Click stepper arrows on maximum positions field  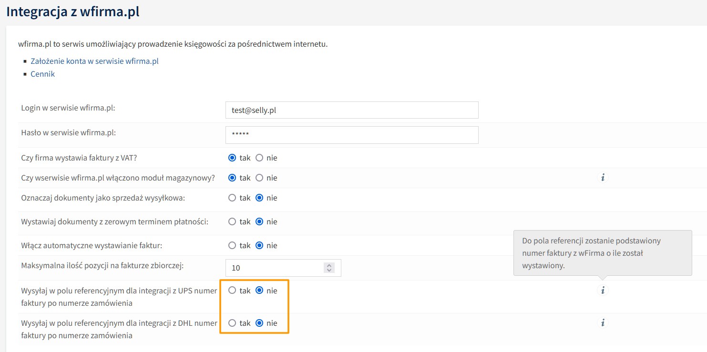[329, 268]
